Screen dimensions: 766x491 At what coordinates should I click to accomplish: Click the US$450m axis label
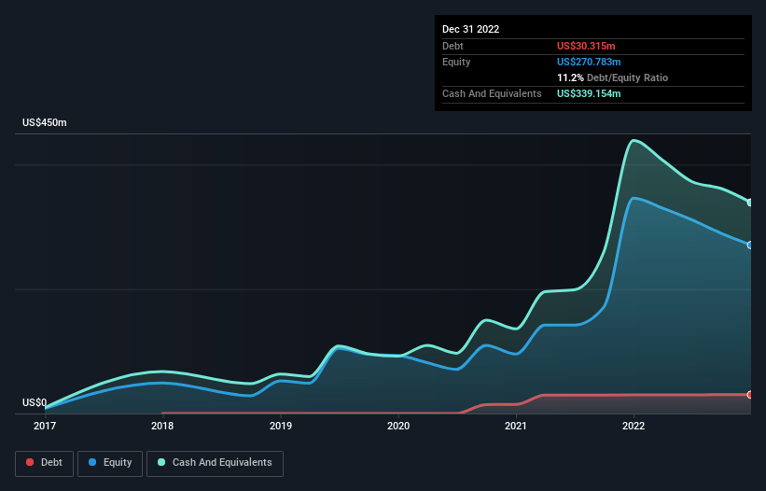(45, 122)
